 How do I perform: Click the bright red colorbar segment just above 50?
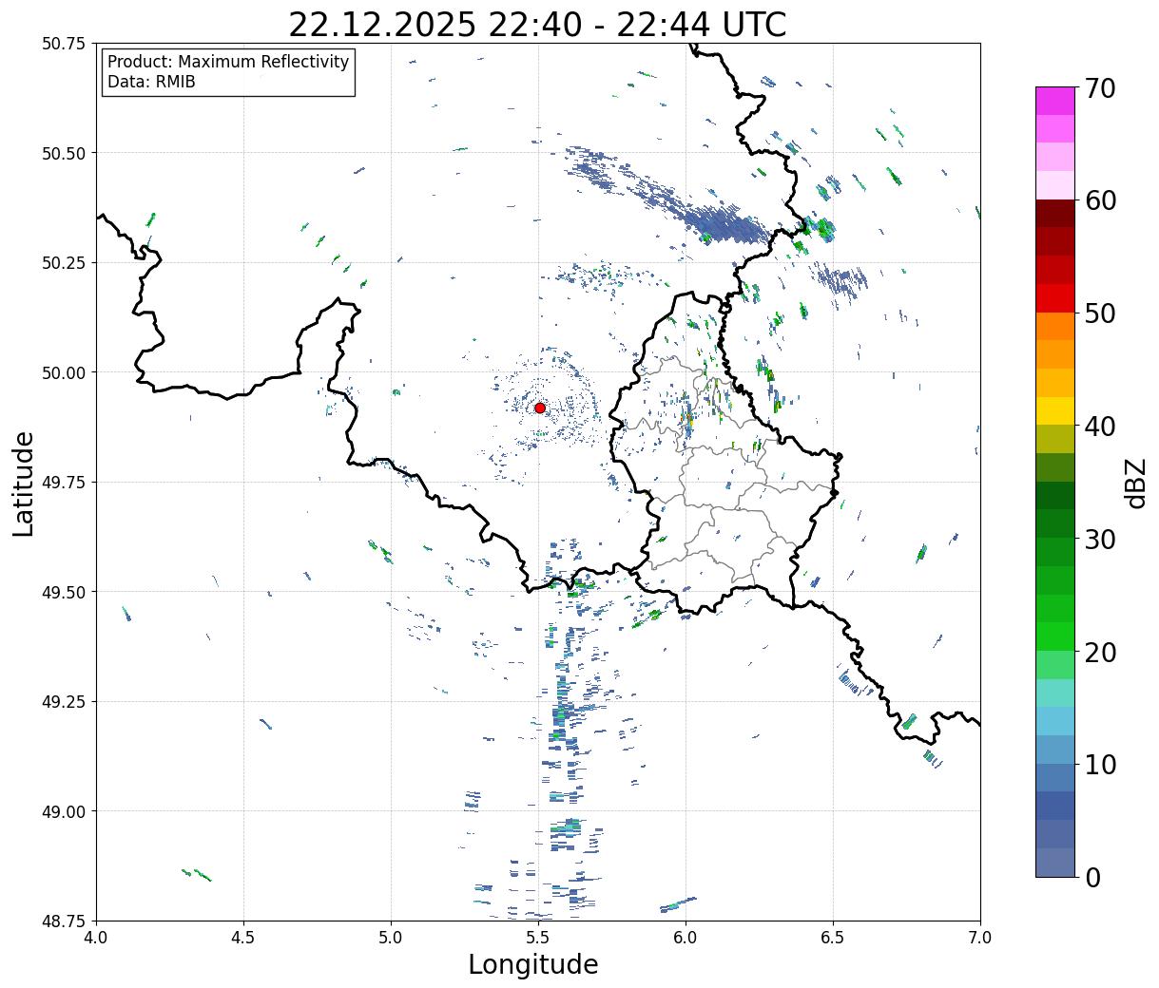pos(1055,298)
